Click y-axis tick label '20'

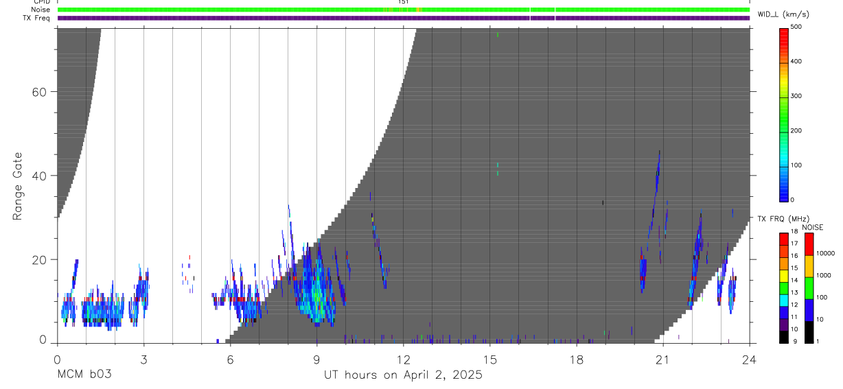pos(40,259)
